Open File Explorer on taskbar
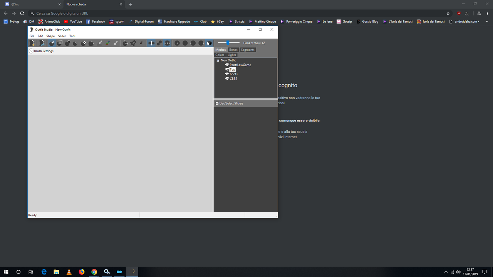This screenshot has width=493, height=277. [x=56, y=272]
